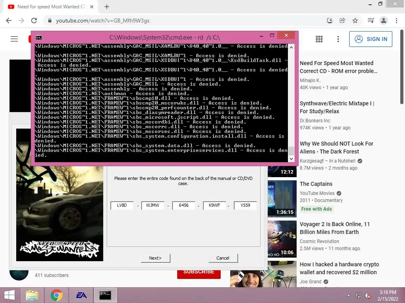Open Voyager 2 Is Back Online video
405x303 pixels.
click(x=335, y=228)
